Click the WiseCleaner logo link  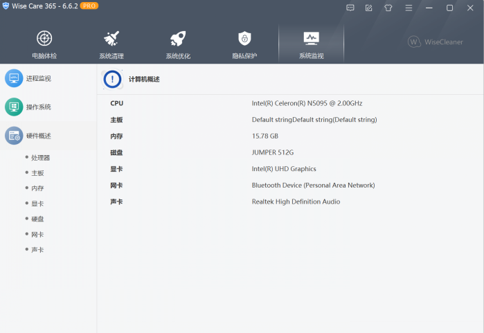436,42
